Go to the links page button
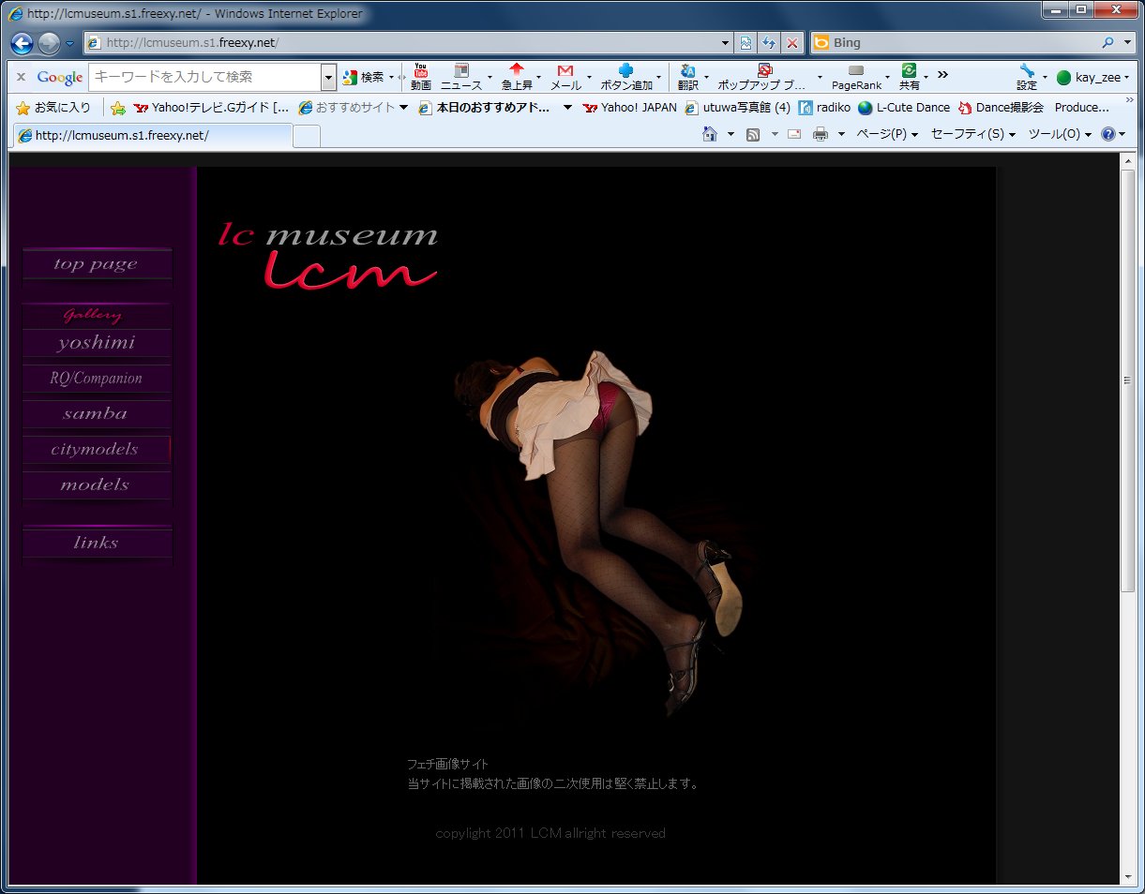The image size is (1145, 894). coord(97,543)
